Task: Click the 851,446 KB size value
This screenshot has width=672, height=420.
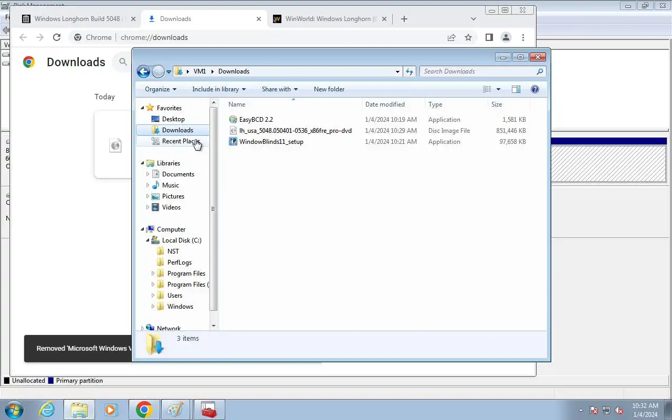Action: pyautogui.click(x=511, y=131)
